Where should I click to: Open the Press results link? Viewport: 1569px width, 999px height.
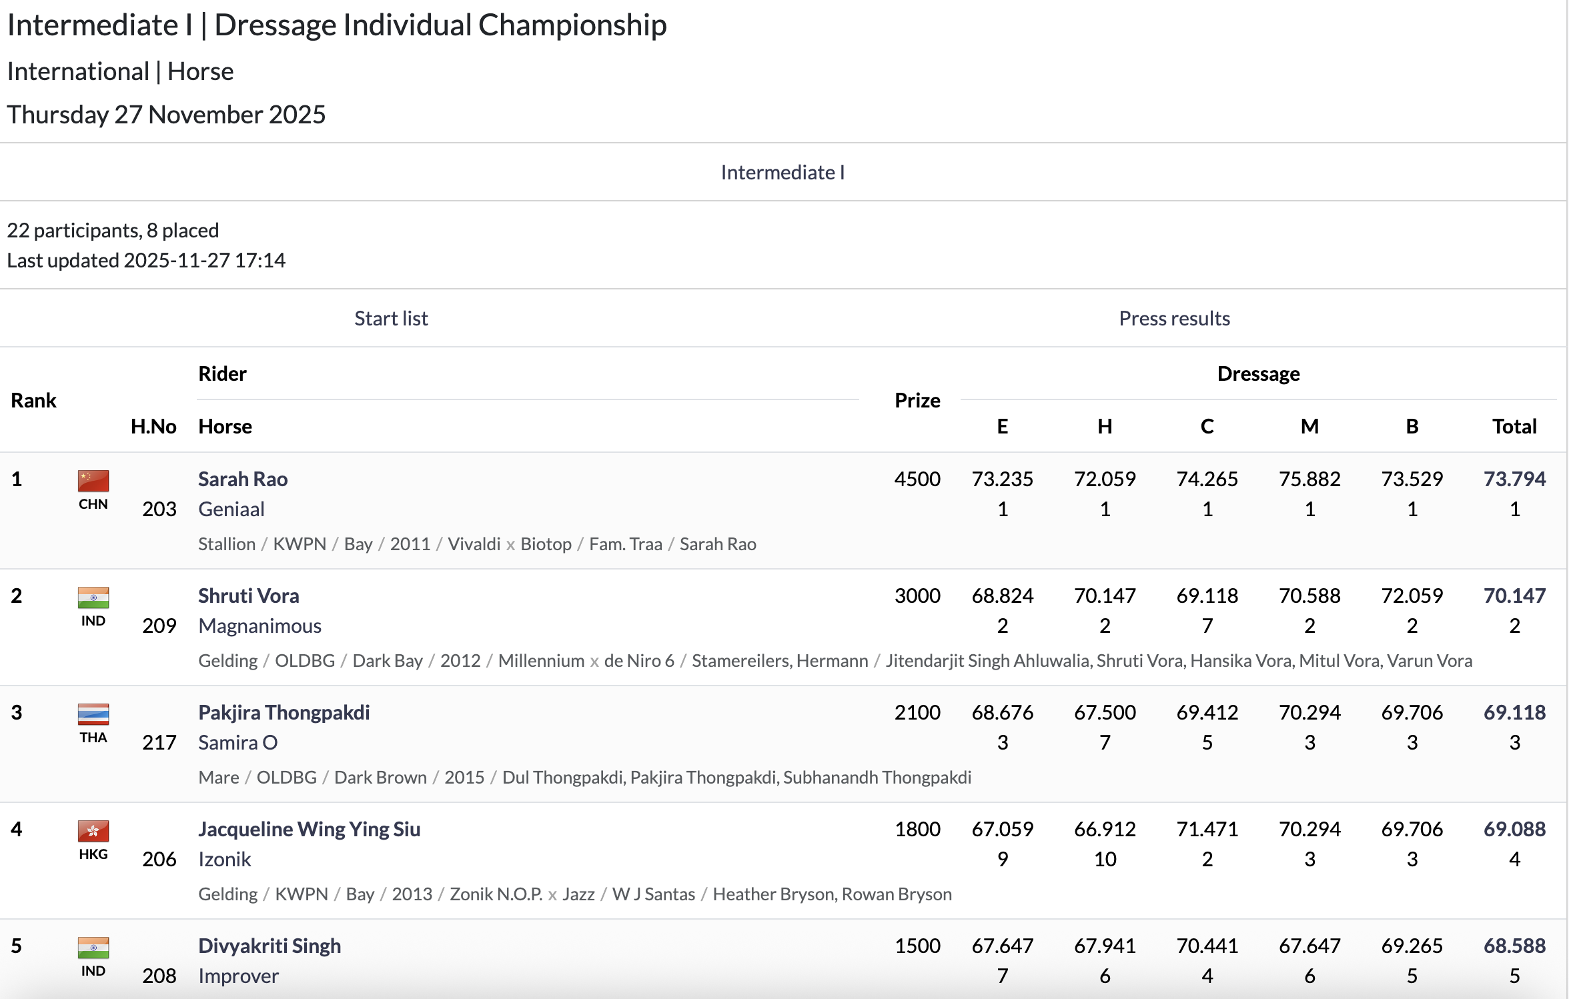tap(1174, 318)
